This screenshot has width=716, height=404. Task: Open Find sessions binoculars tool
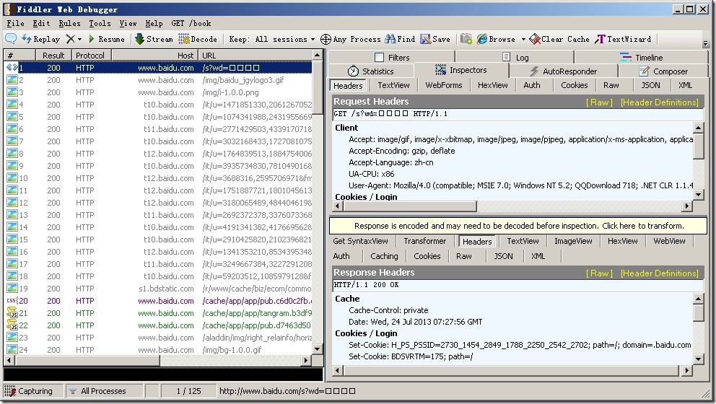coord(400,39)
